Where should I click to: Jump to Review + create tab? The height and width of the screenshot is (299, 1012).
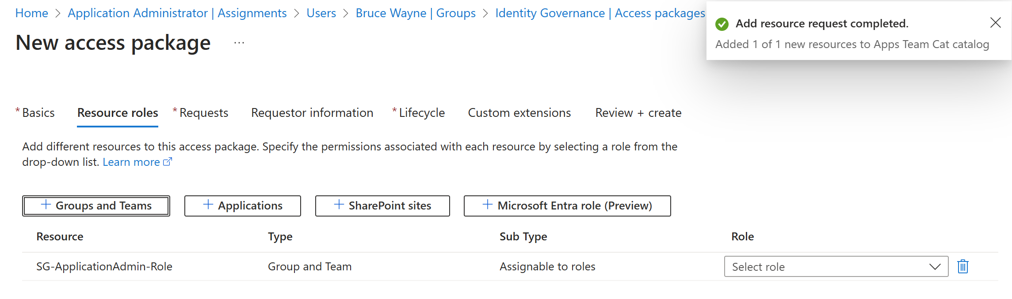(638, 113)
